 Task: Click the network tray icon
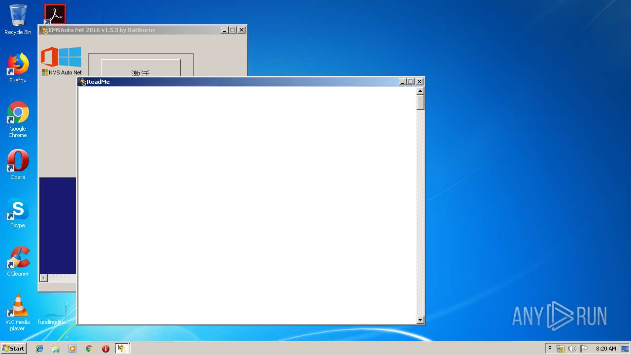click(561, 349)
